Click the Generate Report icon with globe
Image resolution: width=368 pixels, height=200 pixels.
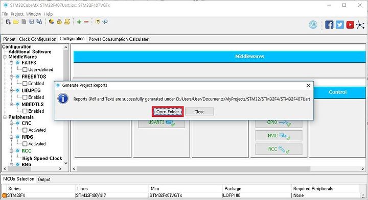click(x=52, y=22)
